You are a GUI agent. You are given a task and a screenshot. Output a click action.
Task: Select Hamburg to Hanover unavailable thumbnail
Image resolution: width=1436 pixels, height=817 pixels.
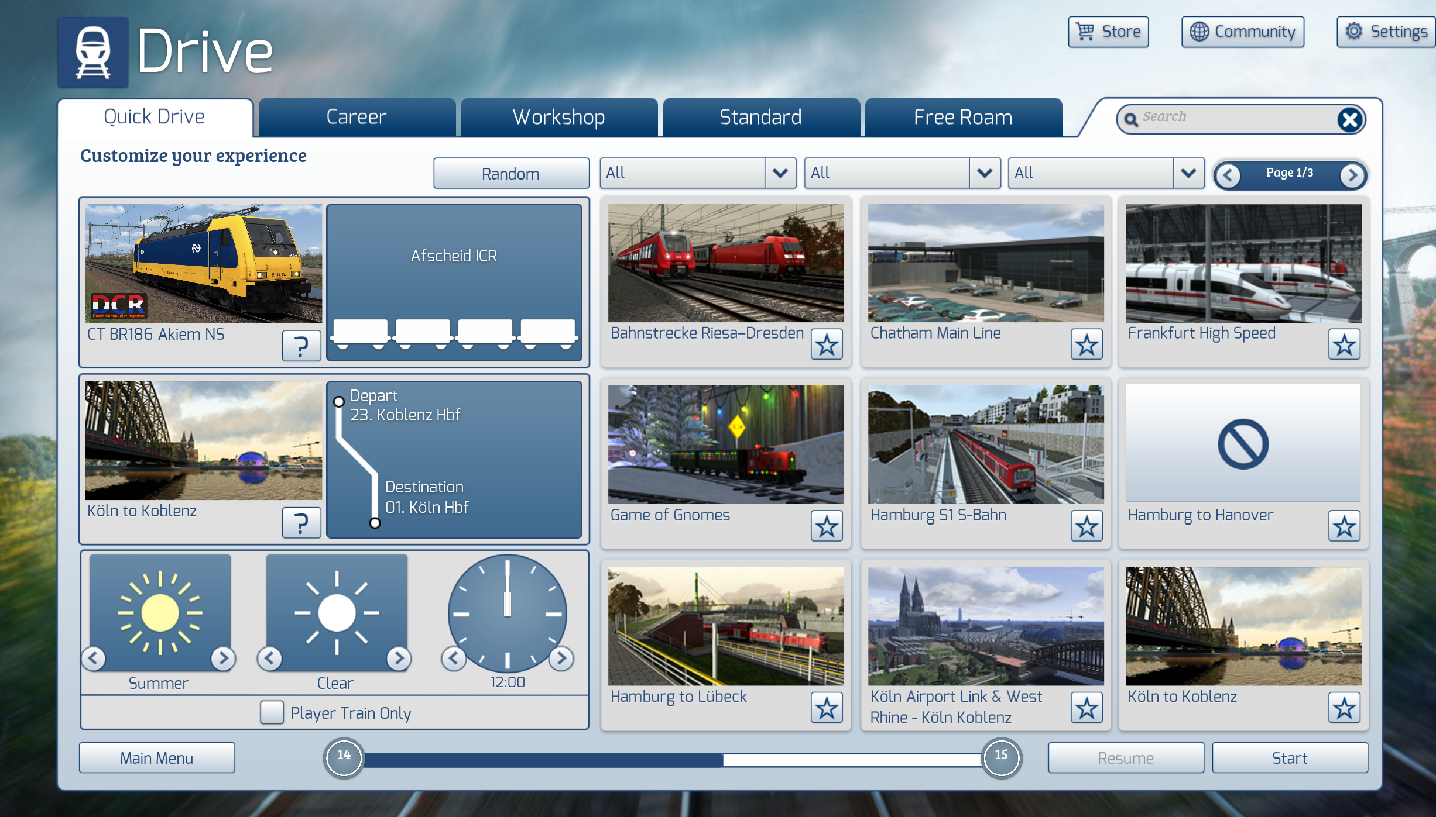pyautogui.click(x=1243, y=443)
